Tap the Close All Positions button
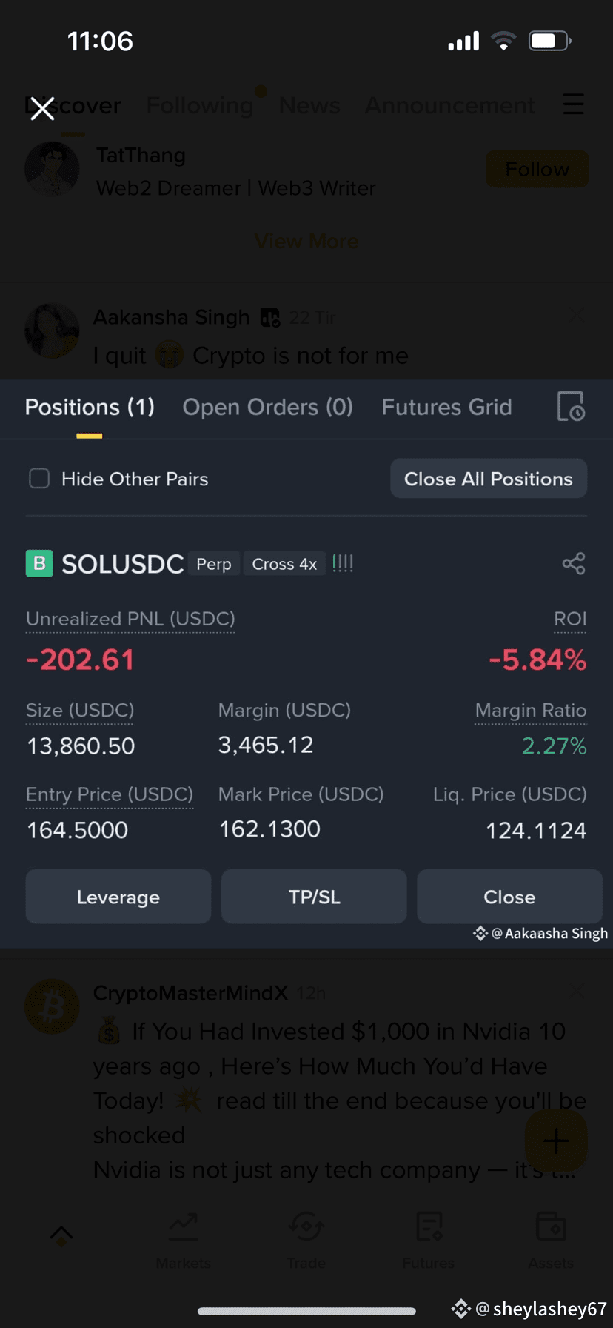Screen dimensions: 613x1328 (489, 479)
